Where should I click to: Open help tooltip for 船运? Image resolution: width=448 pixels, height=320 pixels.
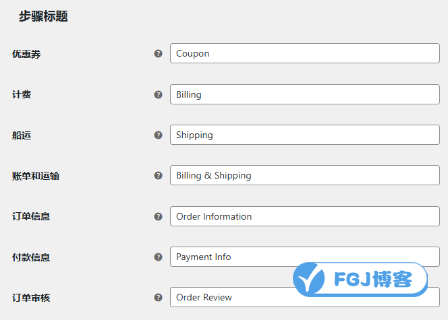coord(158,135)
